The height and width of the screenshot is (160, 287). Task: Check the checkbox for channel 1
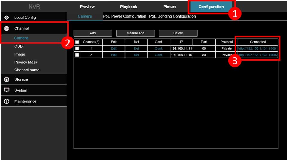point(77,48)
